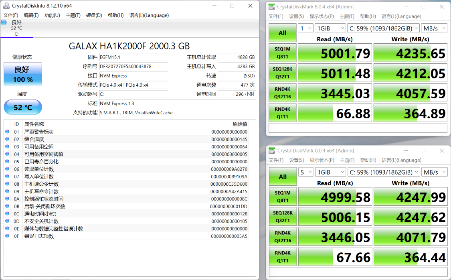This screenshot has height=280, width=451.
Task: Click the 良好 100% health status box
Action: coord(23,74)
